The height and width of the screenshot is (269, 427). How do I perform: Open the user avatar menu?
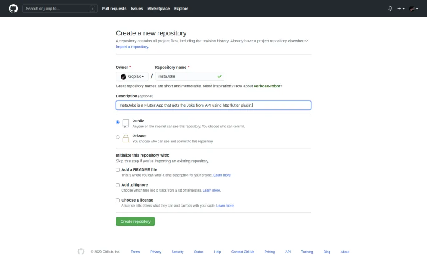414,9
